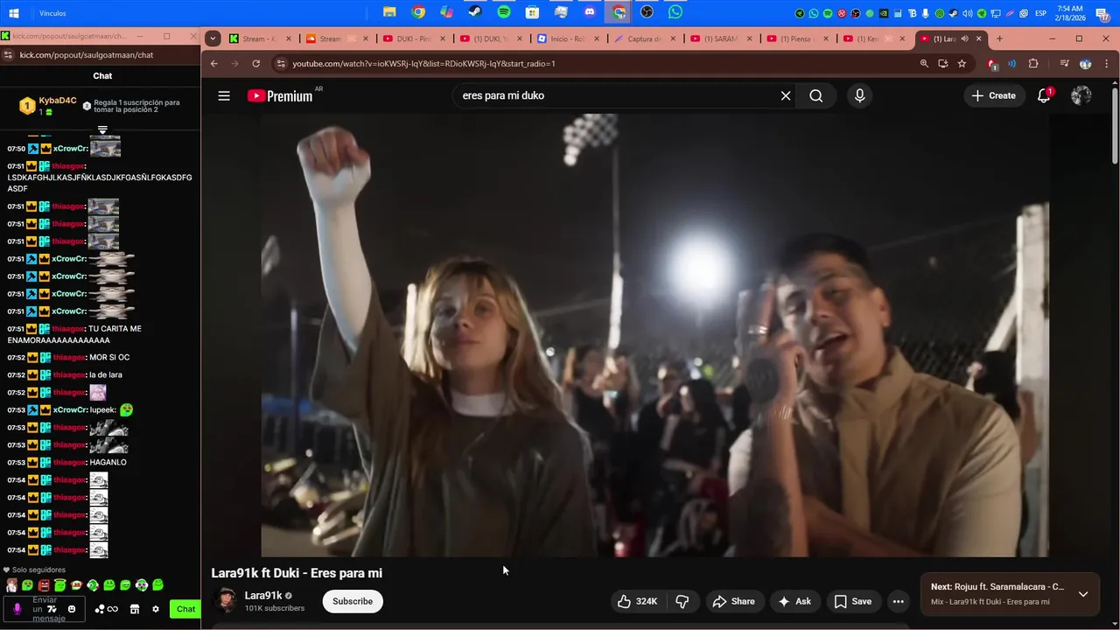Viewport: 1120px width, 630px height.
Task: Open the taskbar clock showing 7:54 AM
Action: (1069, 13)
